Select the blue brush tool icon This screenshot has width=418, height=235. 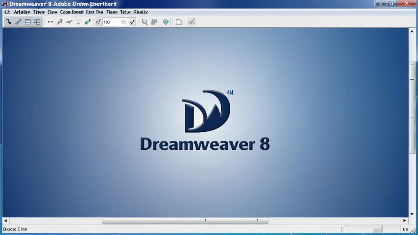[18, 22]
